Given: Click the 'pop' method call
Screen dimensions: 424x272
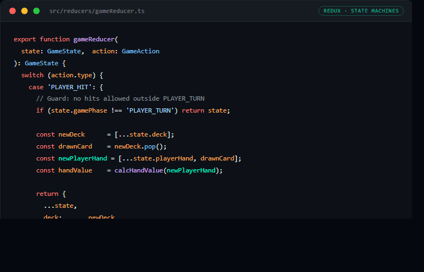Looking at the screenshot, I should click(x=150, y=146).
